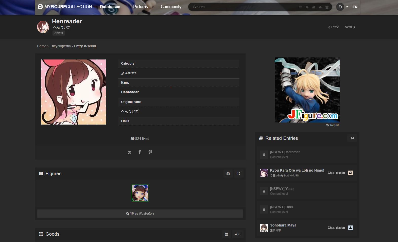Image resolution: width=398 pixels, height=242 pixels.
Task: Click the 16 count in the Figures header
Action: (238, 174)
